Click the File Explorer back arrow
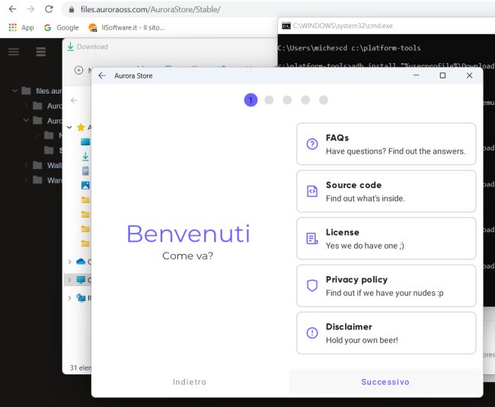The height and width of the screenshot is (407, 495). coord(74,100)
